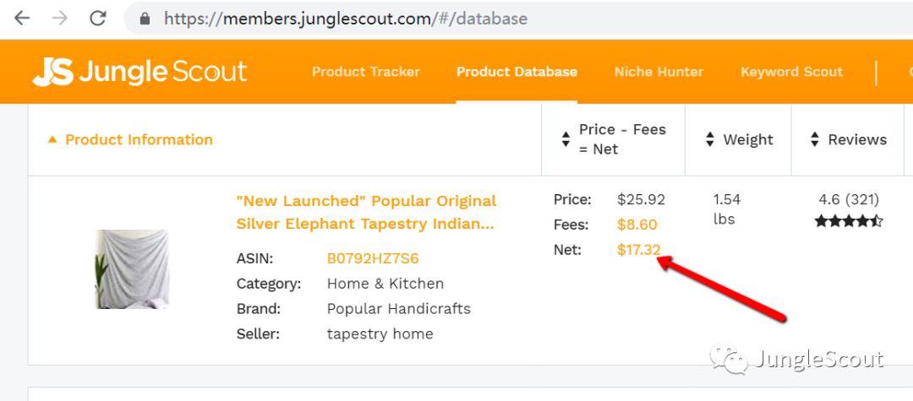
Task: Click the 4.6 star rating stars
Action: coord(849,221)
